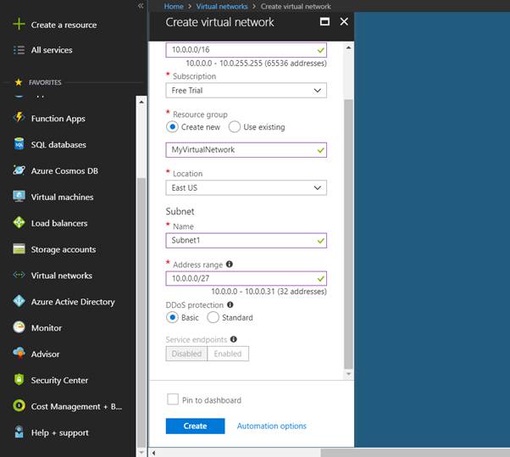
Task: Show info tooltip for DDoS protection
Action: tap(230, 305)
